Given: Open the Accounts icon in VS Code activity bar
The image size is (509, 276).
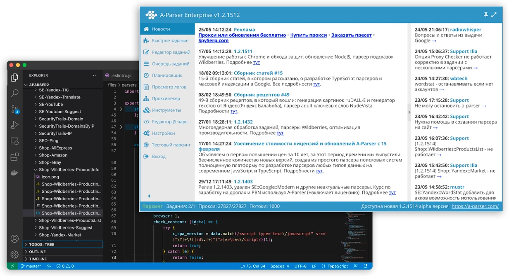Looking at the screenshot, I should (x=14, y=239).
